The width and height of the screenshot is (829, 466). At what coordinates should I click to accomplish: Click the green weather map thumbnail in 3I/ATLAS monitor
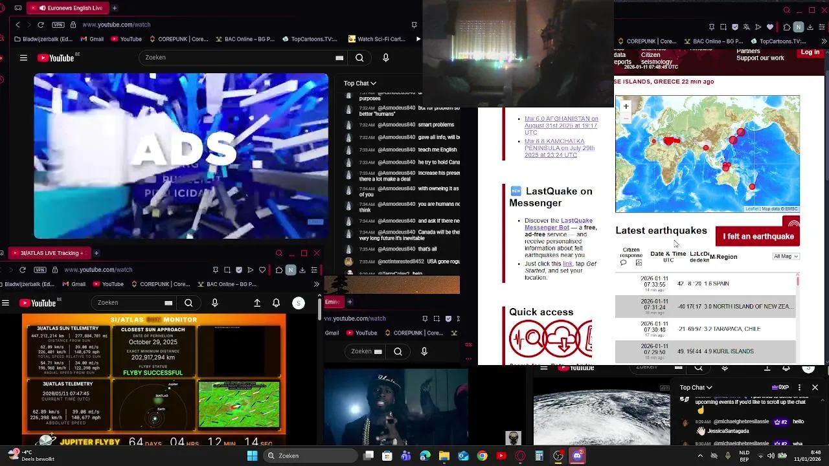(239, 405)
